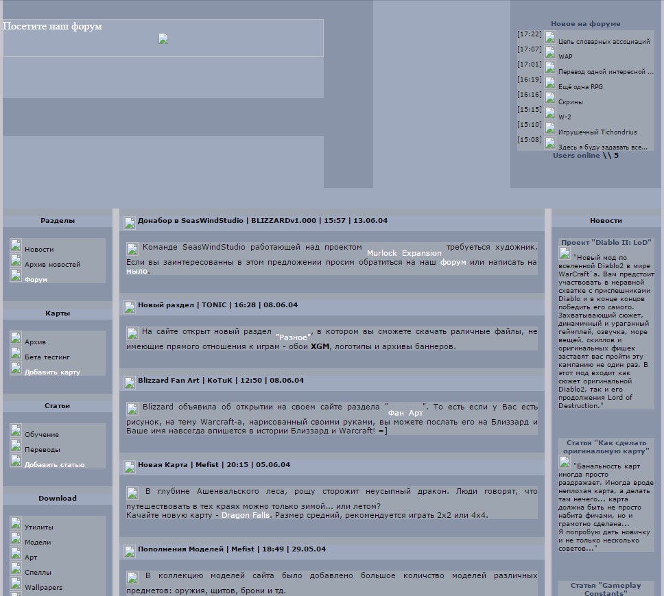The height and width of the screenshot is (596, 664).
Task: Click the icon before 'Blizzard Fan Art' headline
Action: [130, 383]
